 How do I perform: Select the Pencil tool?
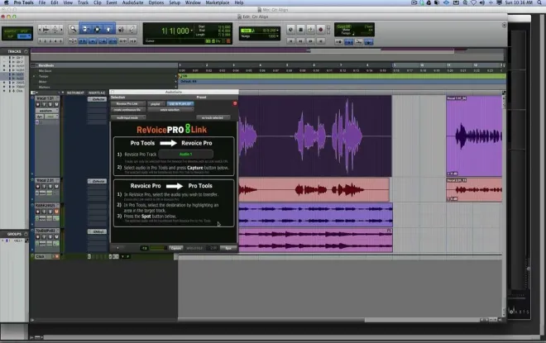point(132,29)
